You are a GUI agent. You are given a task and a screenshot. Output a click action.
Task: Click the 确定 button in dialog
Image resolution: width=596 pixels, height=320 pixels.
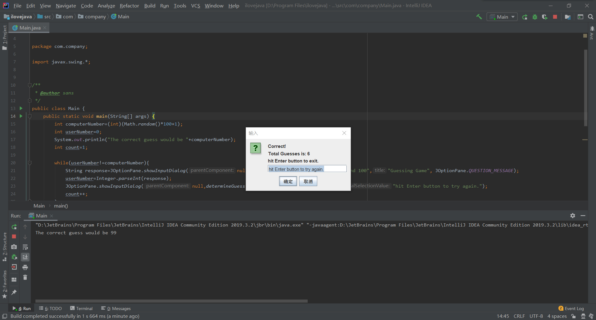(288, 181)
